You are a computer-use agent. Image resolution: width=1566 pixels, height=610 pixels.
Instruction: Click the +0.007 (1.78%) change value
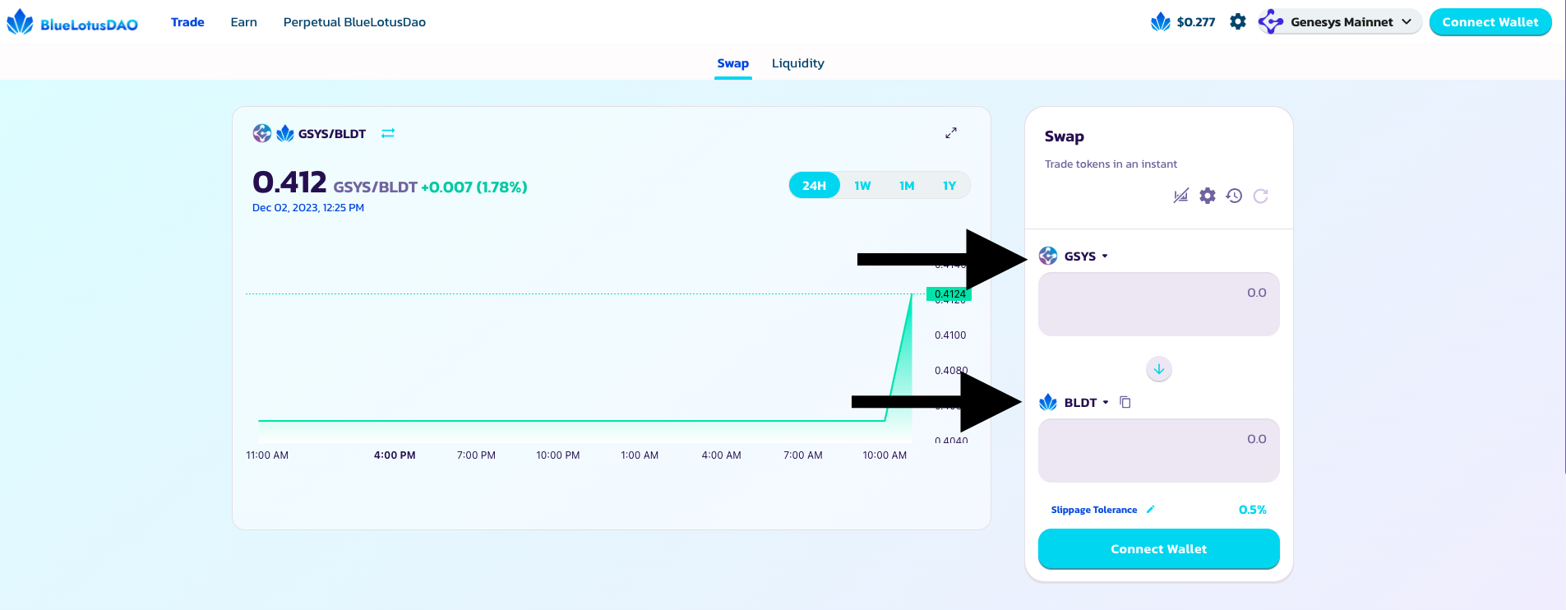474,187
